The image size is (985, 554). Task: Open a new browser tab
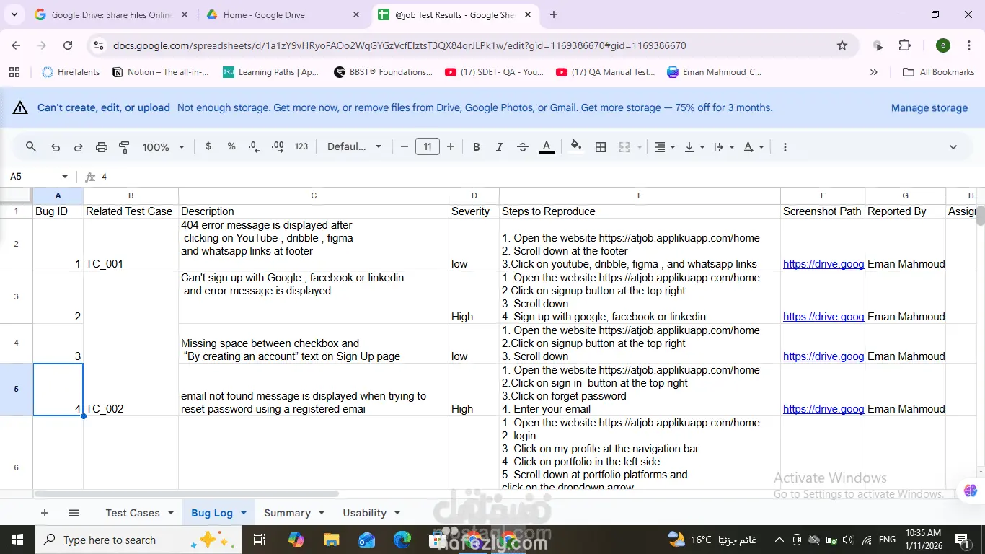click(x=554, y=14)
